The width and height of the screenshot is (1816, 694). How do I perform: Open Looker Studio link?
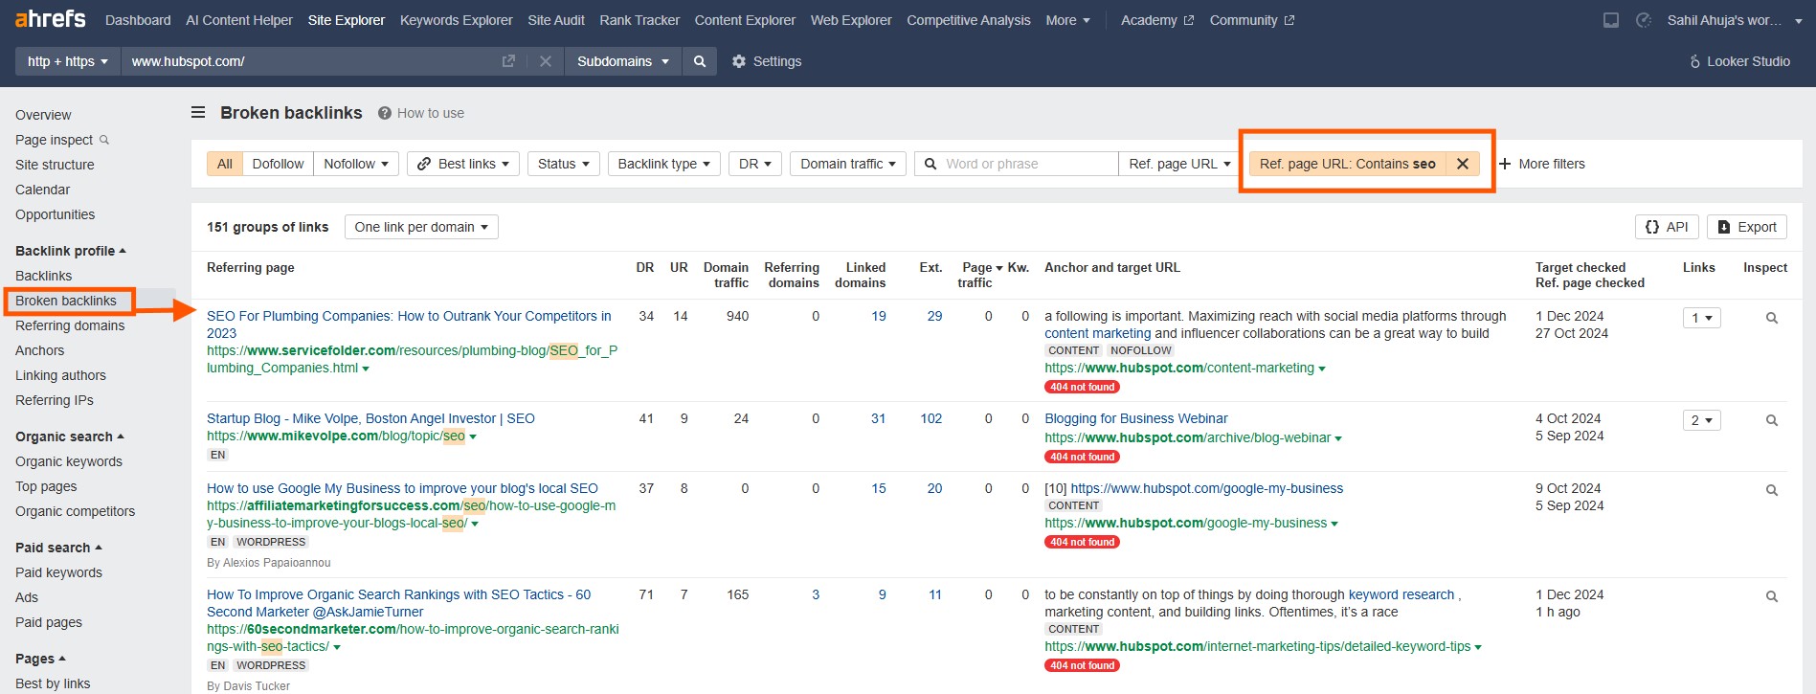(x=1739, y=61)
